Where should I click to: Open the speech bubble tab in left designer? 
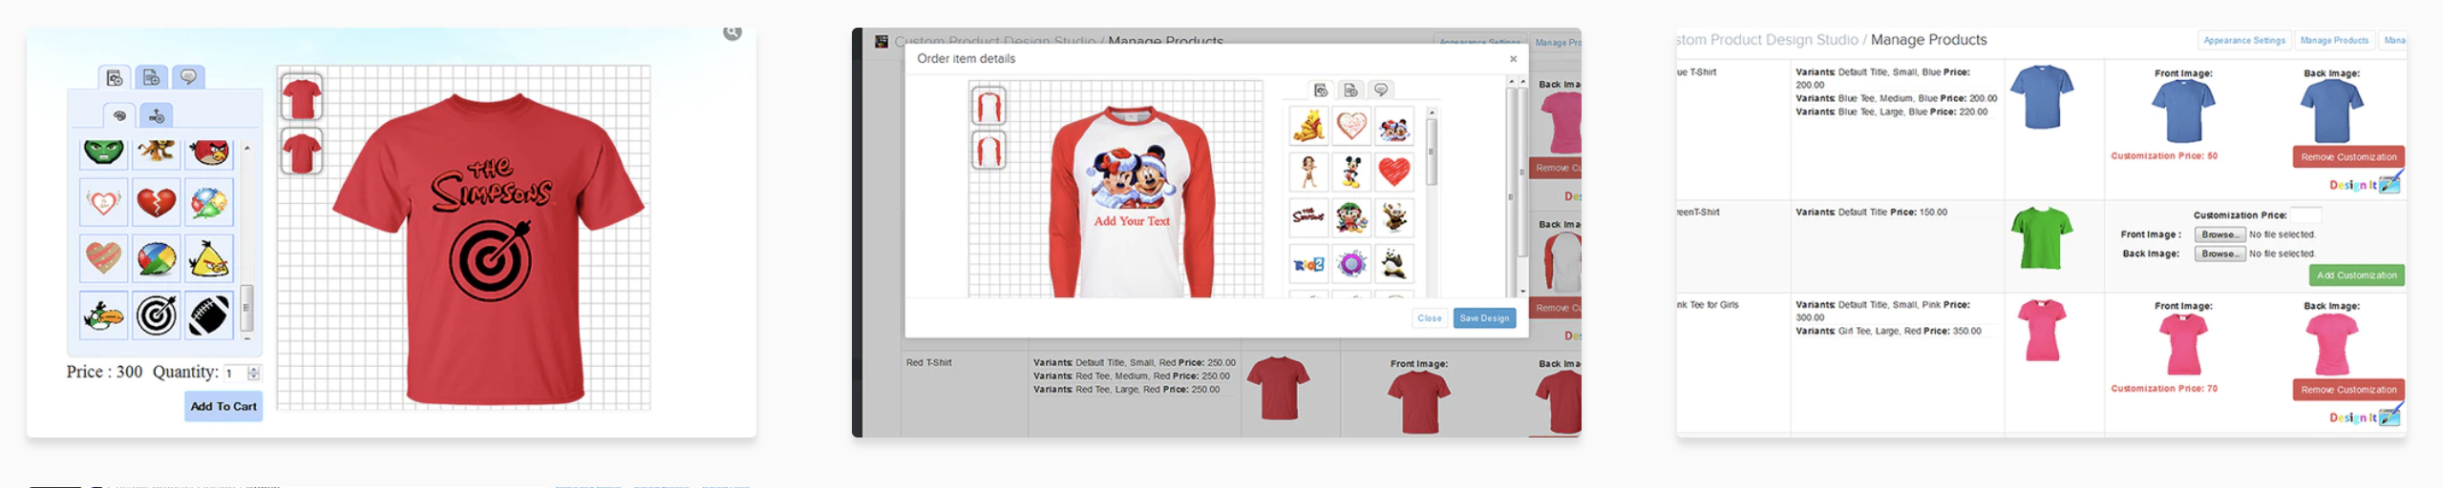pyautogui.click(x=188, y=77)
